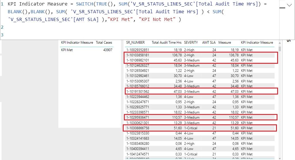
Task: Click AMT SLA value 21 in row 1-10308866758
Action: pos(214,128)
